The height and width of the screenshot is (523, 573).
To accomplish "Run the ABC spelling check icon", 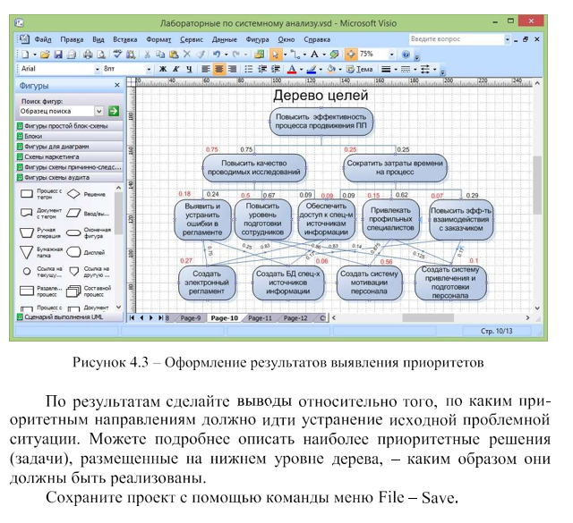I will pos(117,55).
